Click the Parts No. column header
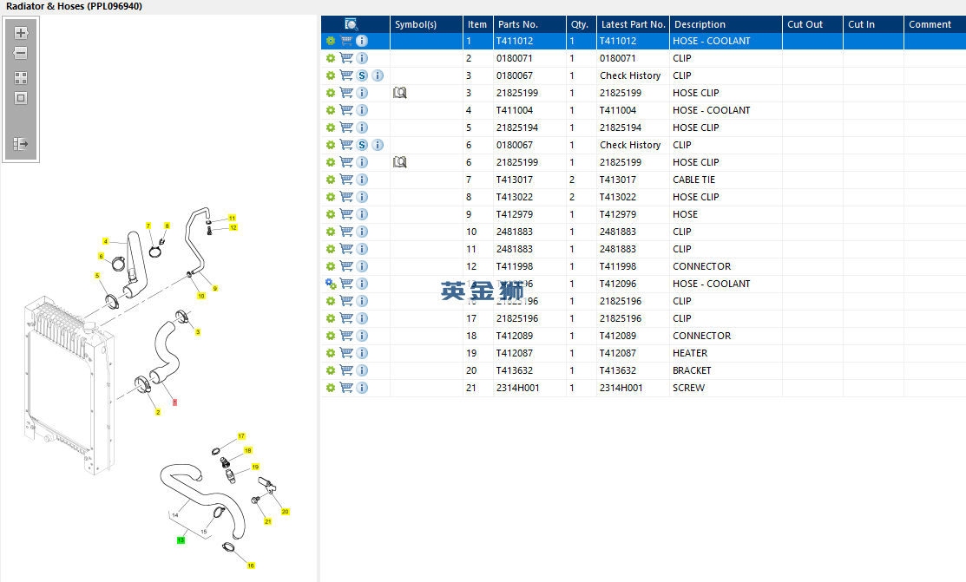 pos(529,24)
